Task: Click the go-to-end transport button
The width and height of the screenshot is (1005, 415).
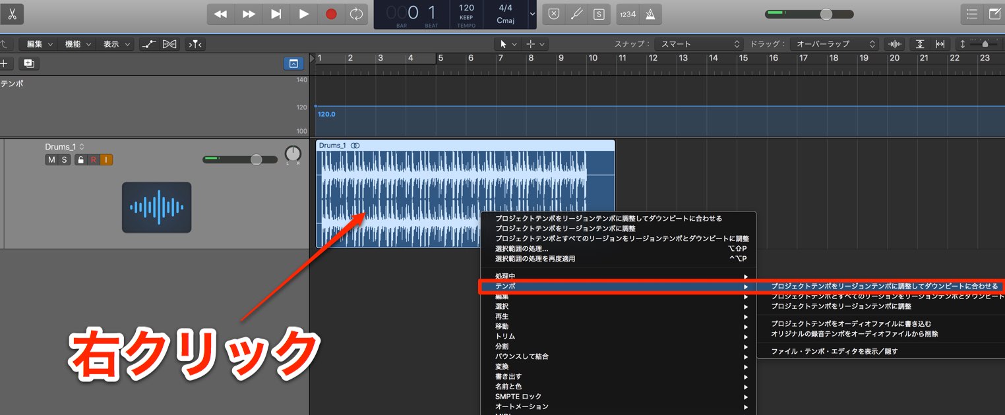Action: (x=276, y=14)
